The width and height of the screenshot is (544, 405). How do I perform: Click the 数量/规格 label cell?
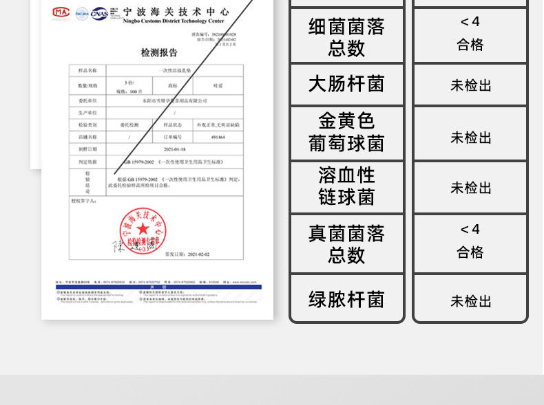pos(87,85)
